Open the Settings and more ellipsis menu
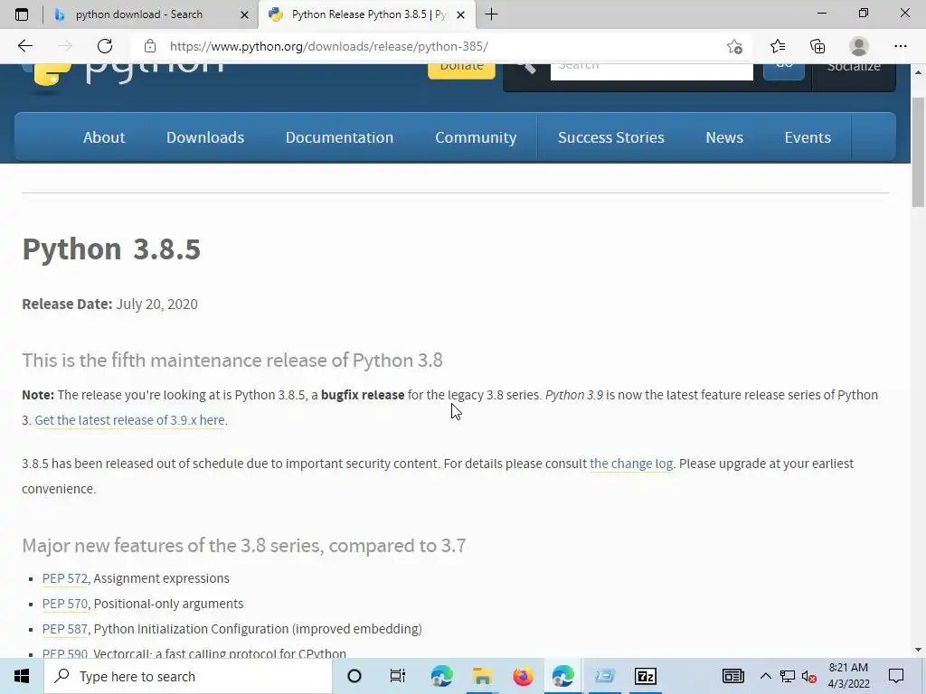Viewport: 926px width, 694px height. 900,46
